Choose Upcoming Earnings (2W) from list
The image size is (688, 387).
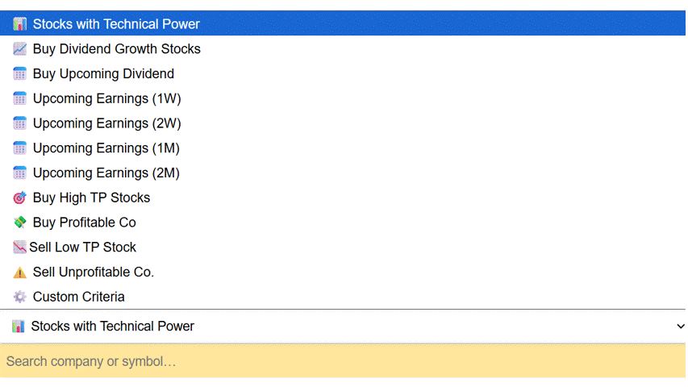[106, 123]
